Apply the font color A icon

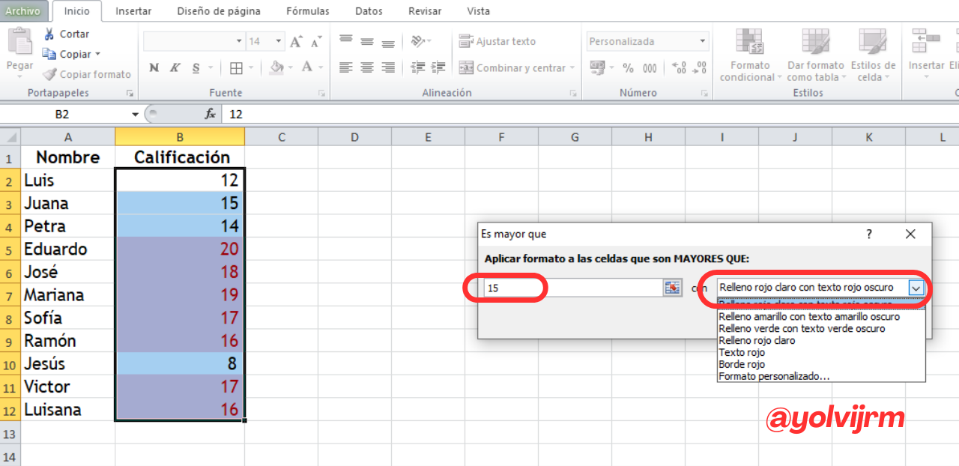pos(307,67)
